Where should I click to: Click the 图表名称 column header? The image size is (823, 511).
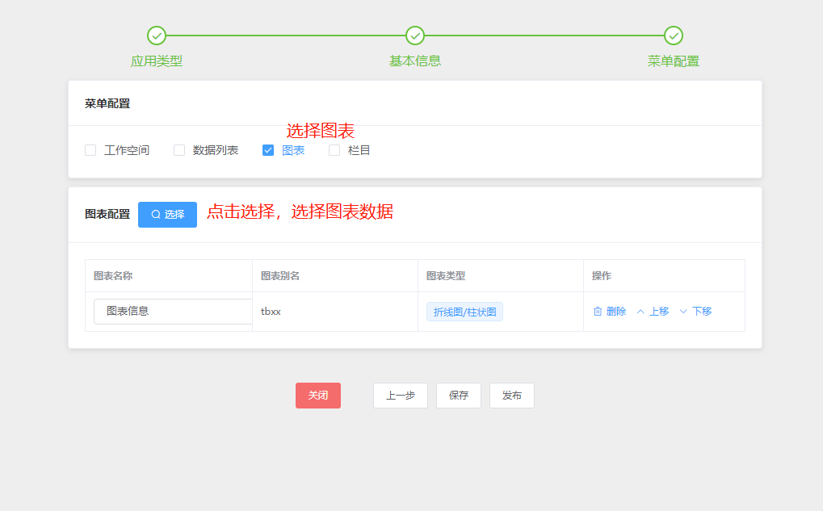[113, 276]
